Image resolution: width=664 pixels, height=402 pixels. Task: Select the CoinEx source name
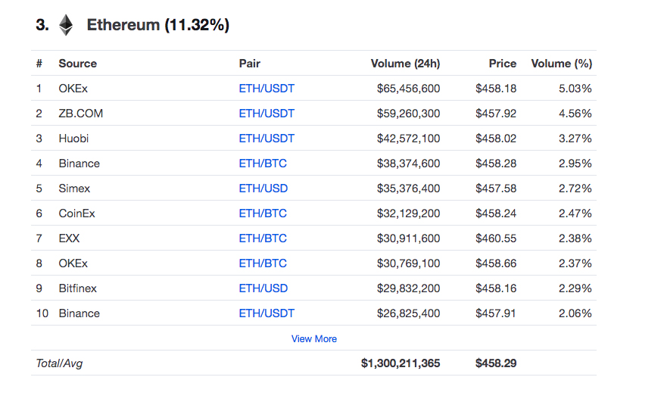tap(76, 213)
